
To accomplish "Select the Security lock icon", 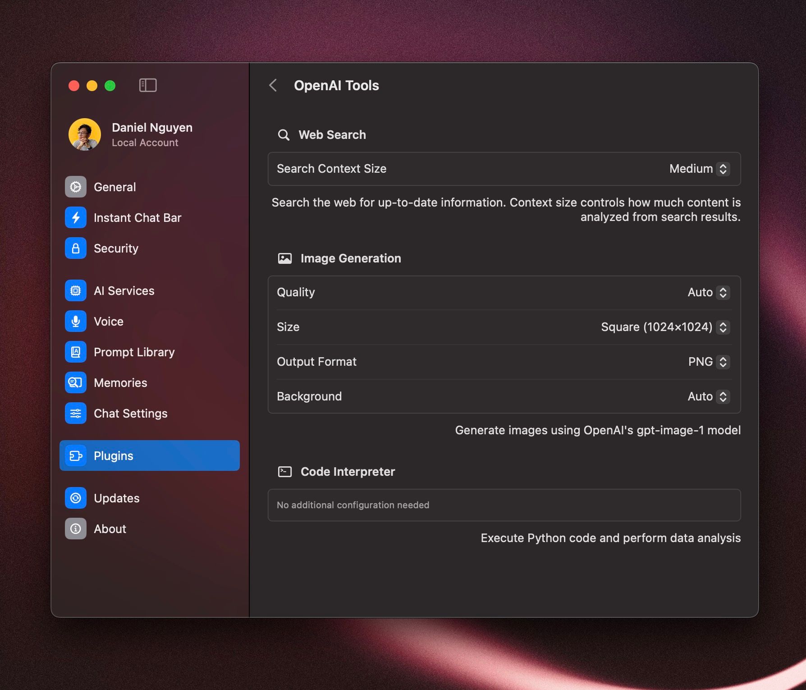I will point(76,248).
